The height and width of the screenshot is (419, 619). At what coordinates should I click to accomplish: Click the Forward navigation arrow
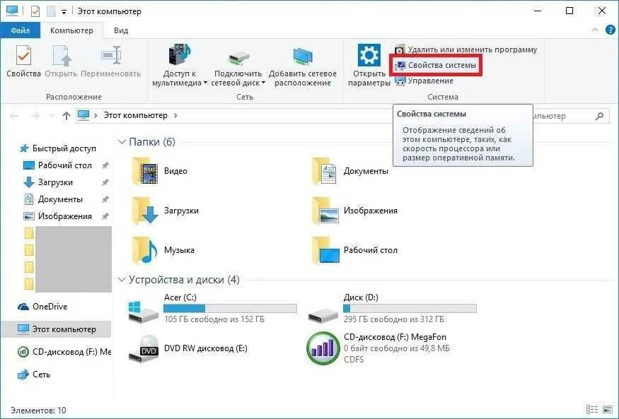[x=35, y=115]
